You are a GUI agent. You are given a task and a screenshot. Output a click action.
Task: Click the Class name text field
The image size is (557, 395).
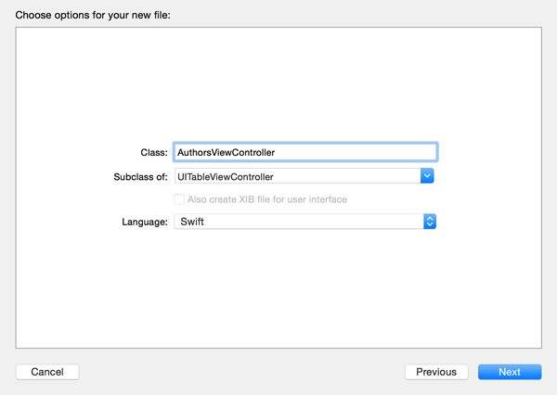(x=305, y=152)
